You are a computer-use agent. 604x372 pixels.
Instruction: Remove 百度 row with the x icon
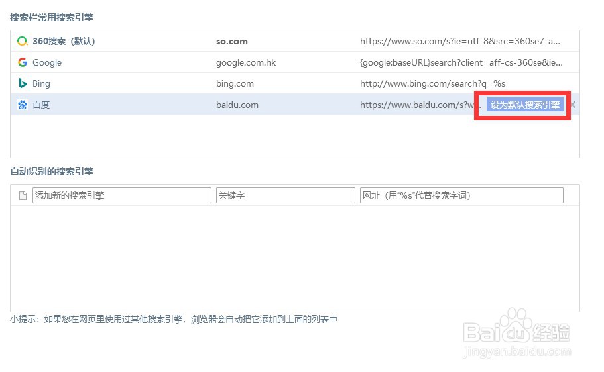574,104
